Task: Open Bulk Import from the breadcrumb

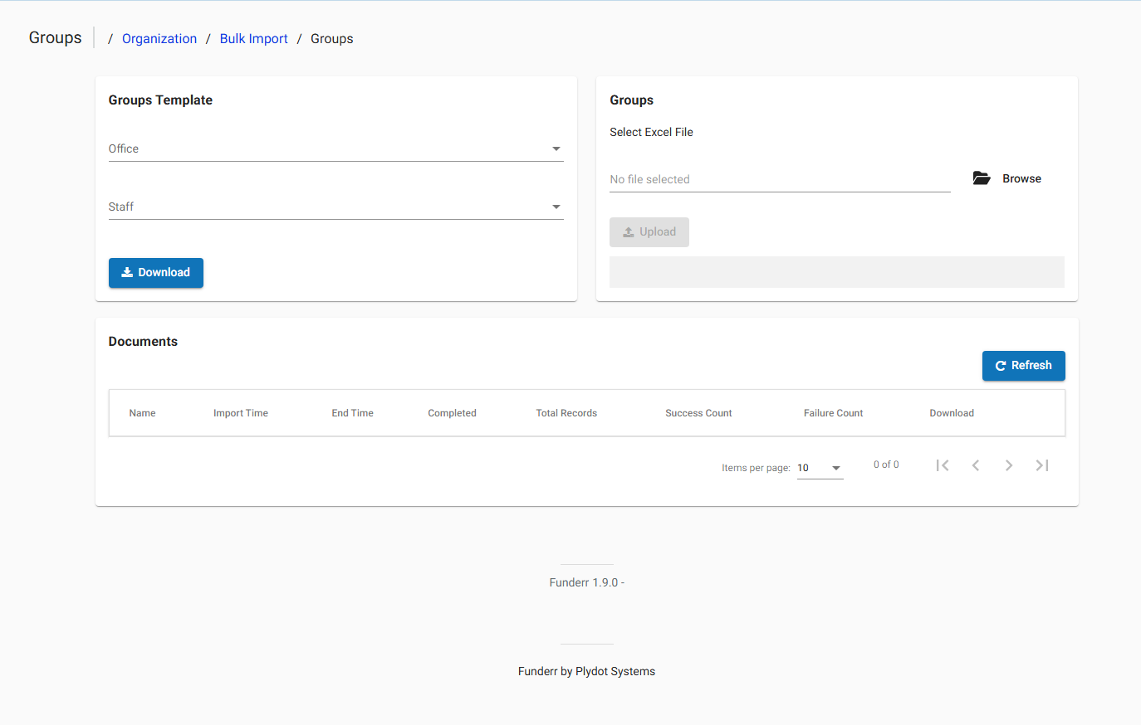Action: click(x=253, y=38)
